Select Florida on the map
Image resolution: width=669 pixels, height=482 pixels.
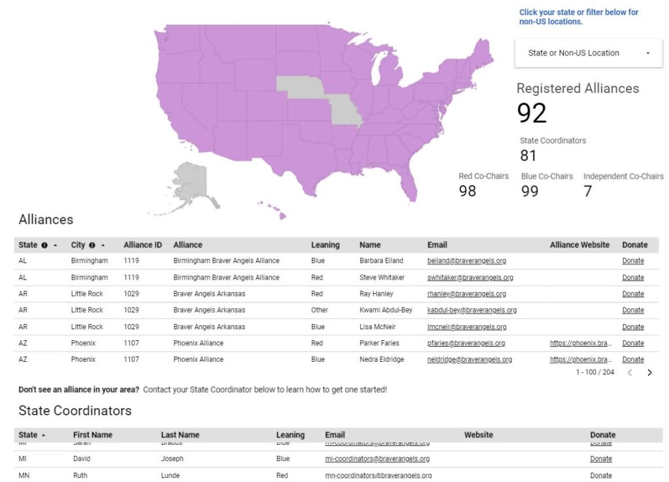tap(408, 184)
